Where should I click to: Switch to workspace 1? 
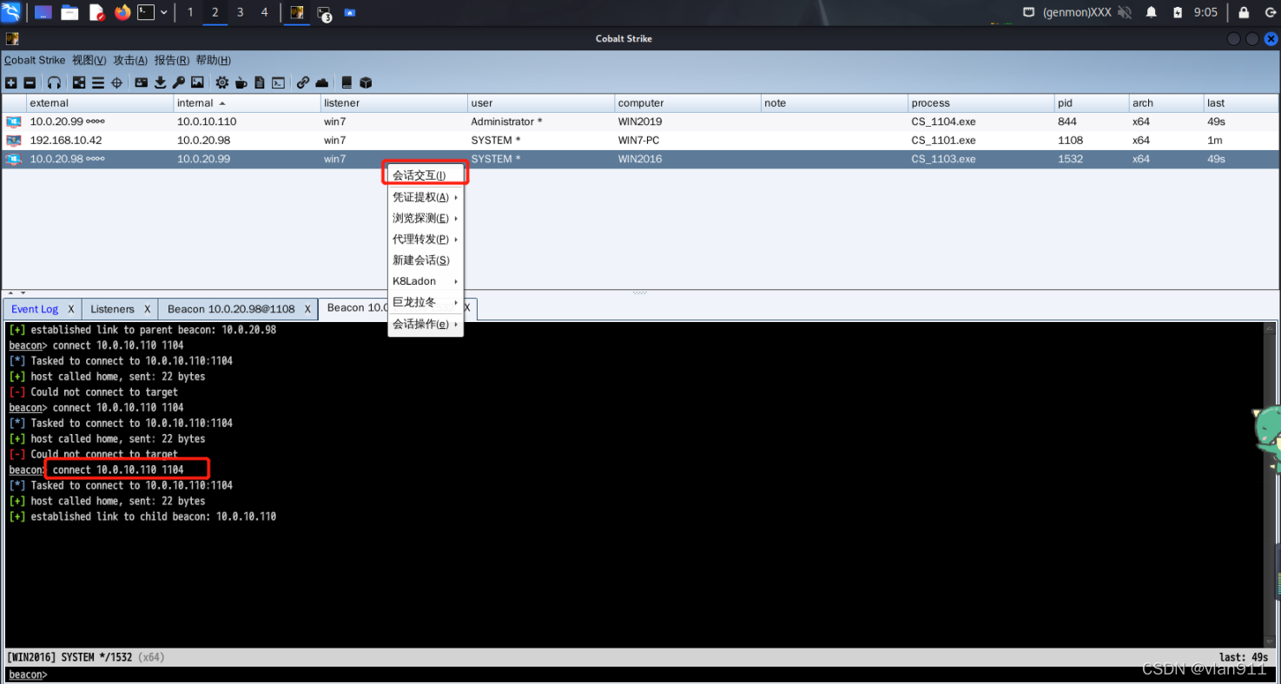(x=190, y=12)
